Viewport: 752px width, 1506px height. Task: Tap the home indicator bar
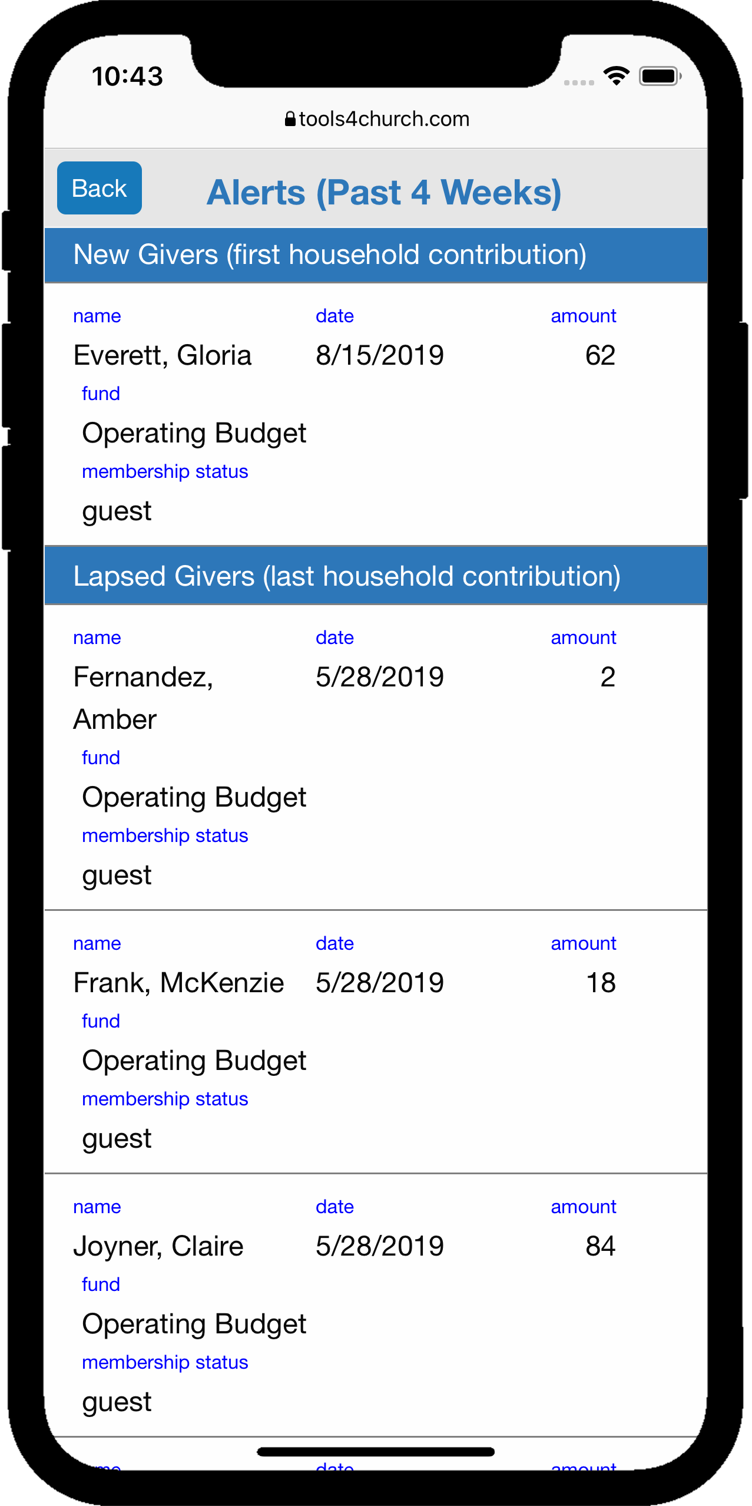[376, 1452]
